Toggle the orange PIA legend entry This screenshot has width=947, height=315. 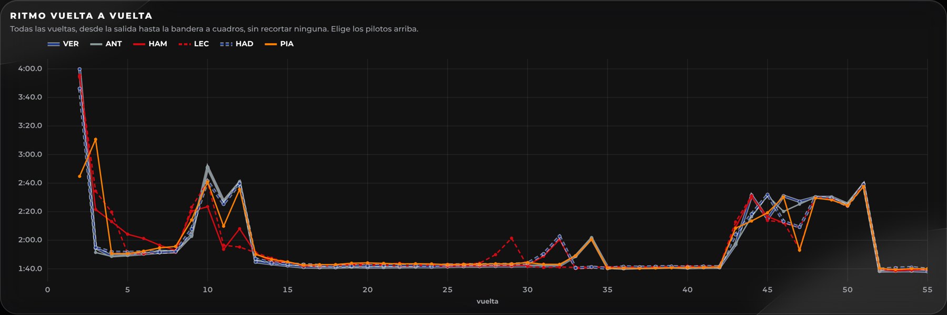(x=279, y=44)
